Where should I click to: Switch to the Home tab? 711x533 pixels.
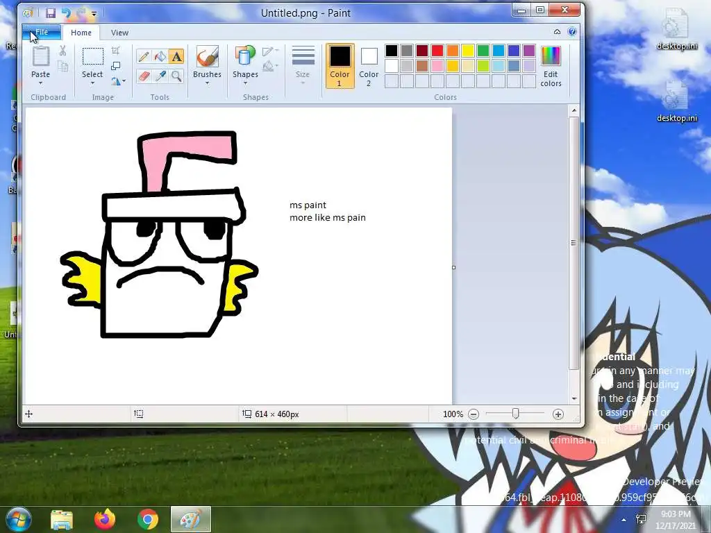81,33
